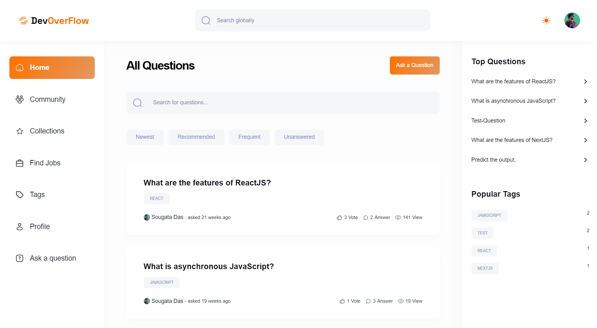Go to the Profile page
597x328 pixels.
pos(40,226)
